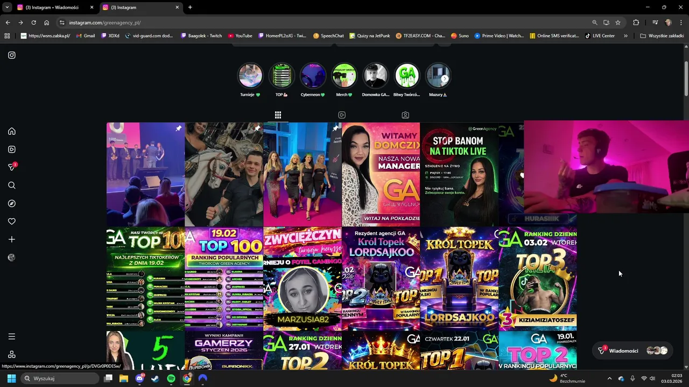Open the Instagram logo home link
This screenshot has width=689, height=387.
pos(12,55)
